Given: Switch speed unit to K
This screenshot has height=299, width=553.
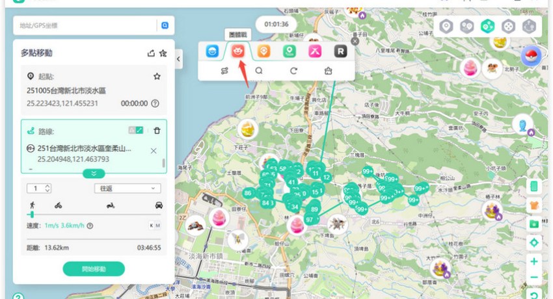Looking at the screenshot, I should (x=152, y=226).
